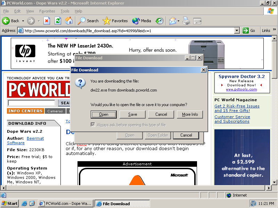This screenshot has height=208, width=278.
Task: Click Cancel next to the Save button
Action: click(x=161, y=114)
